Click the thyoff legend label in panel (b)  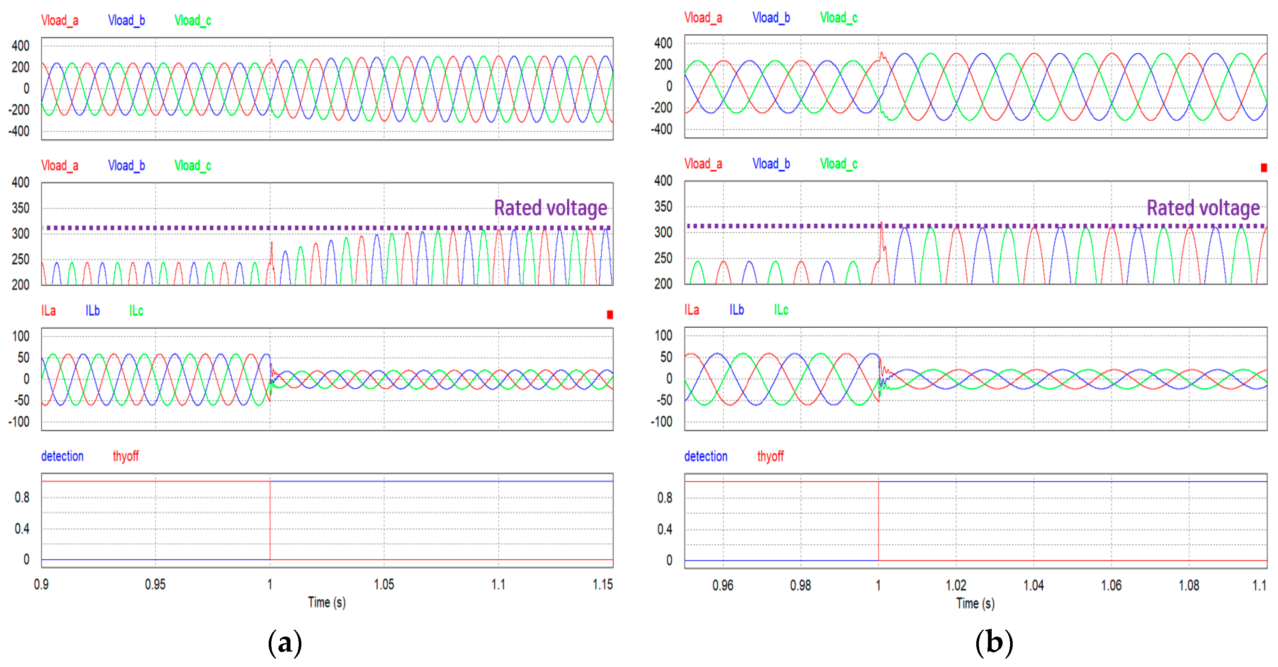coord(770,456)
